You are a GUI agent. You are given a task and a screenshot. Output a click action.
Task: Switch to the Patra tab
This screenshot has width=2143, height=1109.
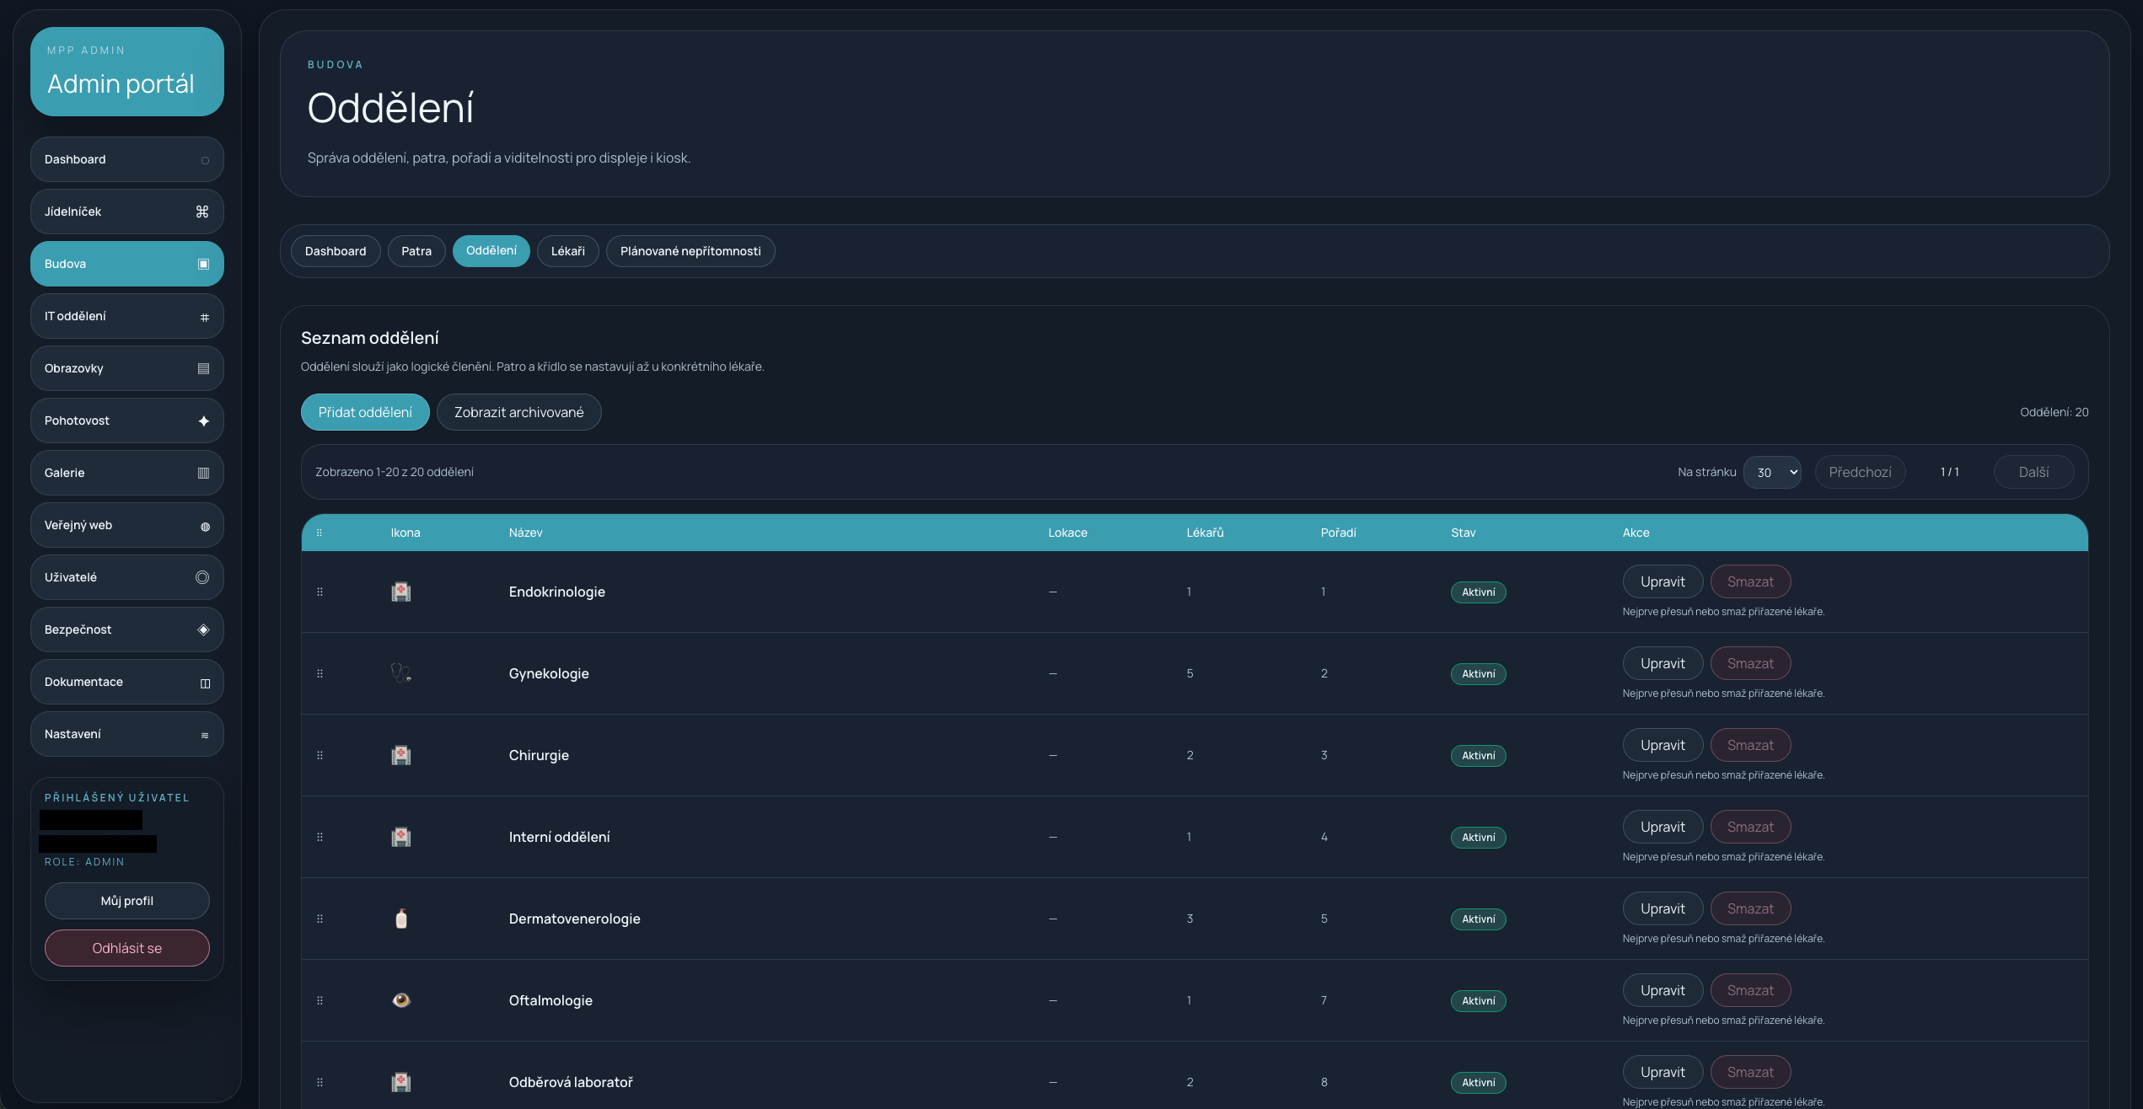tap(416, 251)
